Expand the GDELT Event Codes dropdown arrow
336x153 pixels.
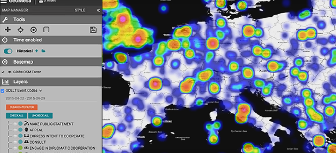coord(41,90)
